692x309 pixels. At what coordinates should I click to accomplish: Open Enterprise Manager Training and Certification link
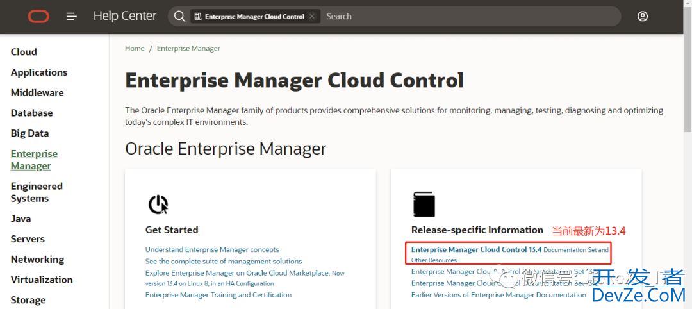218,295
